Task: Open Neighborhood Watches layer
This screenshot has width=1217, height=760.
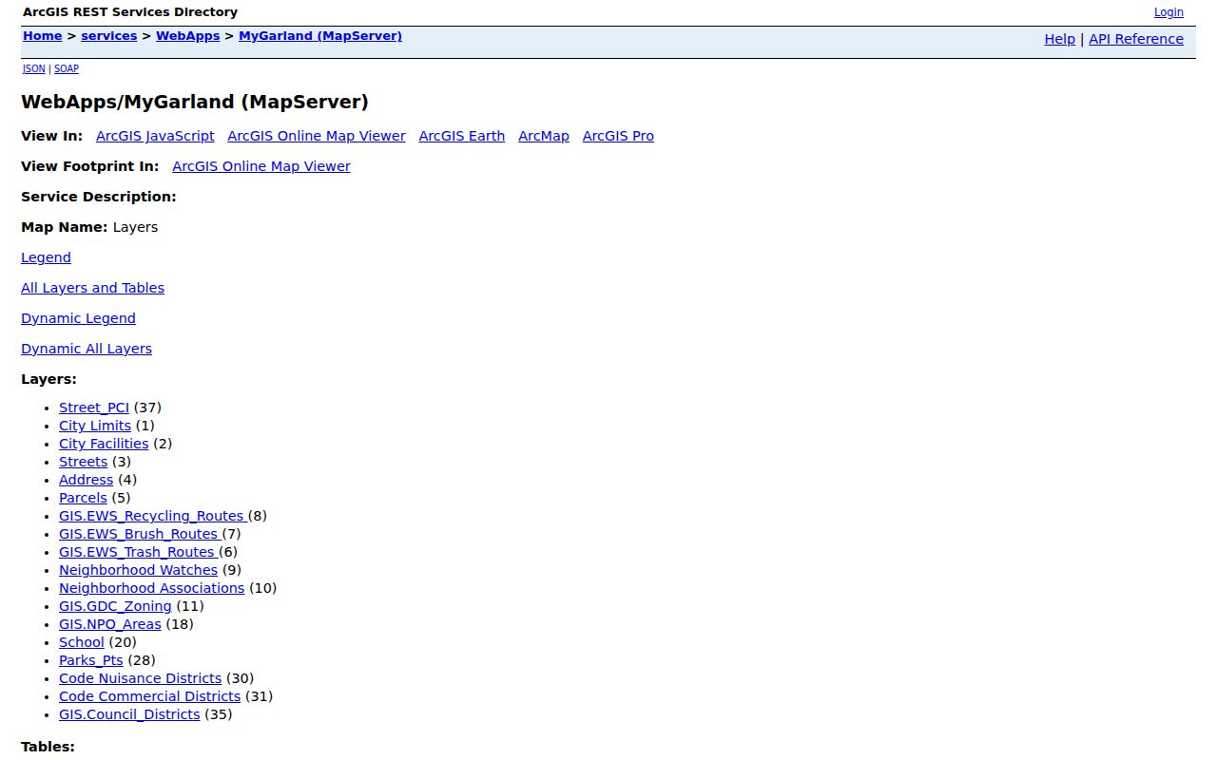Action: 138,570
